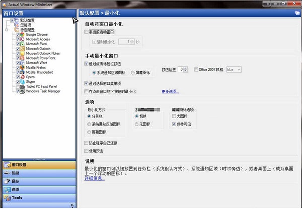Click the Actual Window Minimizer title icon

click(4, 4)
